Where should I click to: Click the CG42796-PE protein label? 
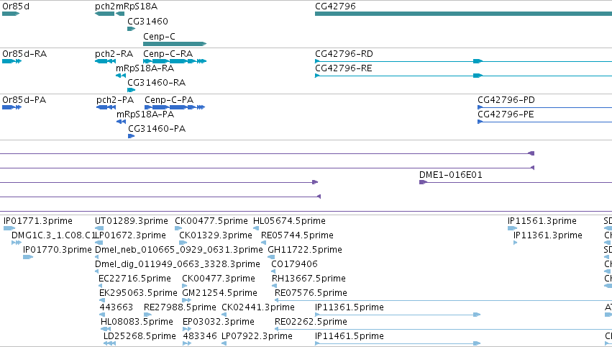coord(506,114)
